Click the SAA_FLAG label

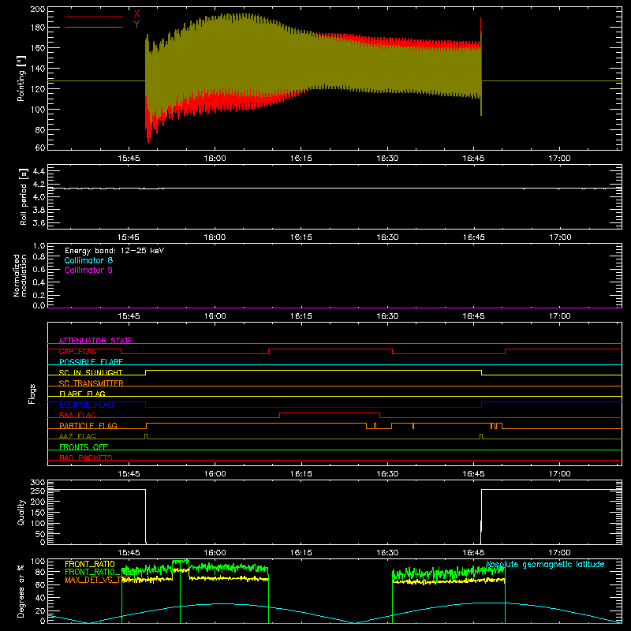[77, 415]
